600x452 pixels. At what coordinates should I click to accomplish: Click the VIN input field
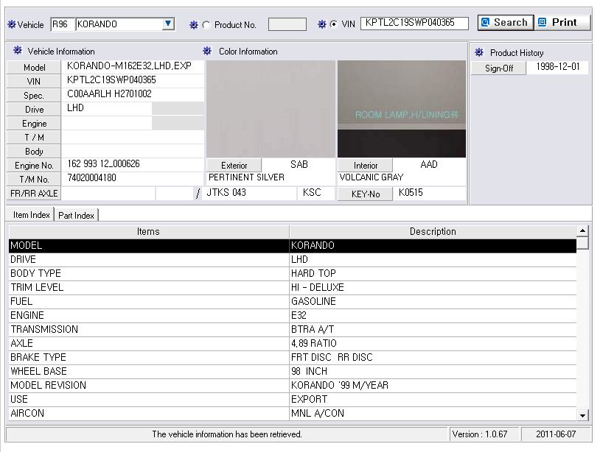point(414,24)
